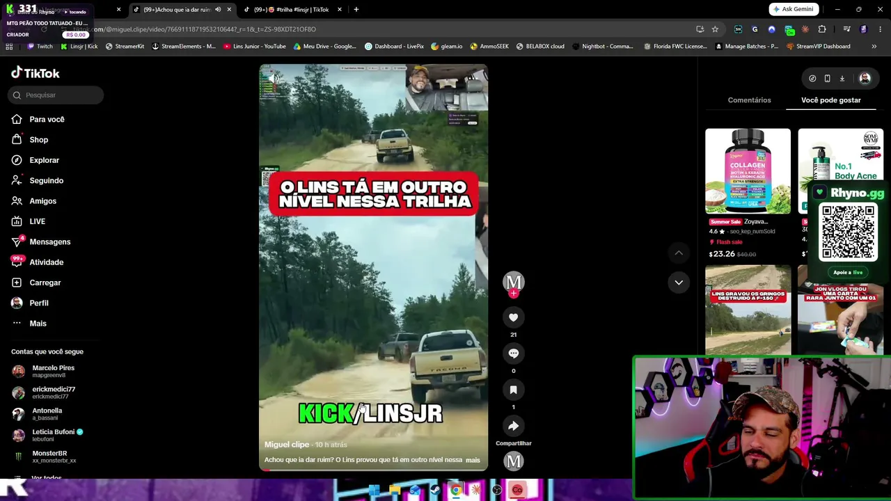
Task: Open the Seguindo feed
Action: pyautogui.click(x=38, y=181)
